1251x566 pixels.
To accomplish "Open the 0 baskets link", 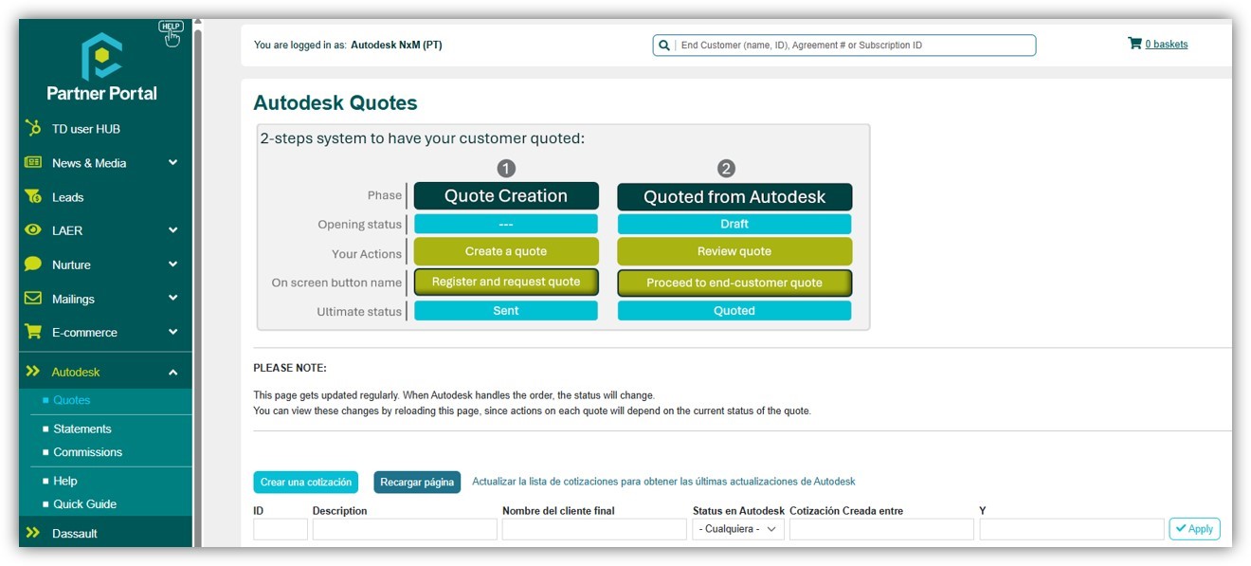I will pos(1167,44).
